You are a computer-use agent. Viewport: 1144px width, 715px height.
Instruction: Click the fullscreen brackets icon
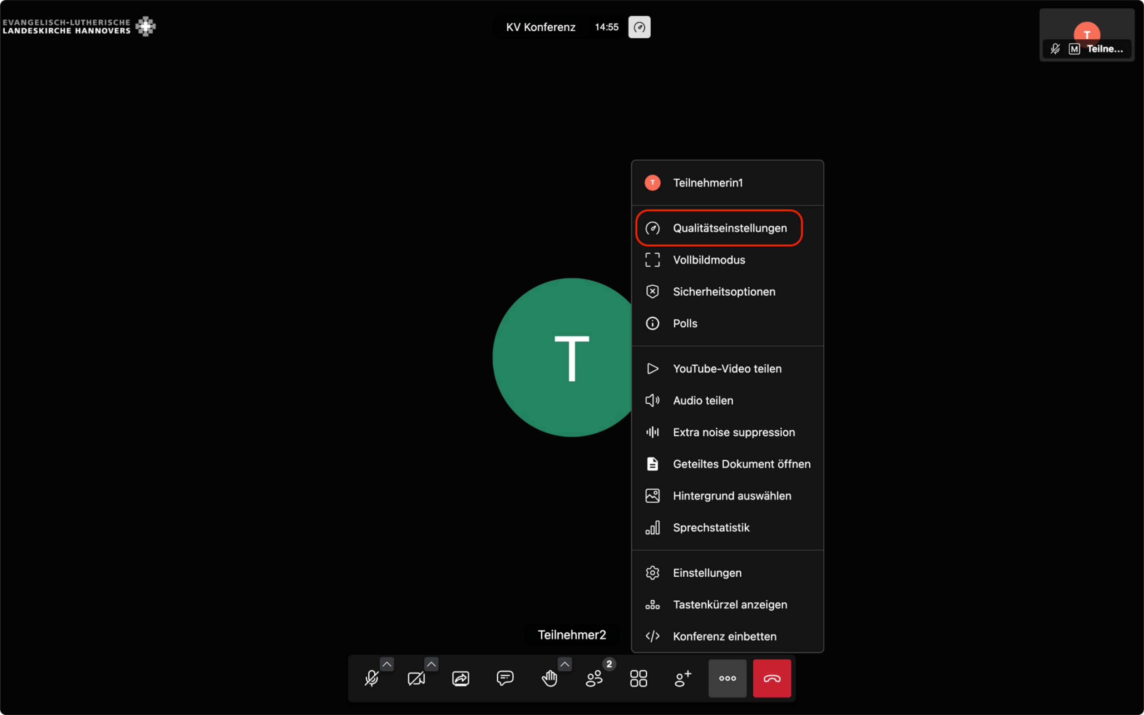652,260
